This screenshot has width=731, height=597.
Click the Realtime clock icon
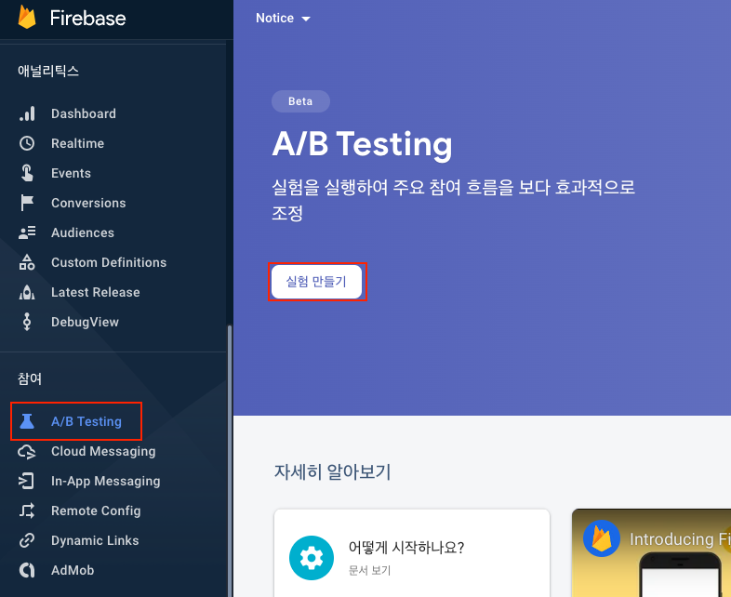[x=27, y=143]
